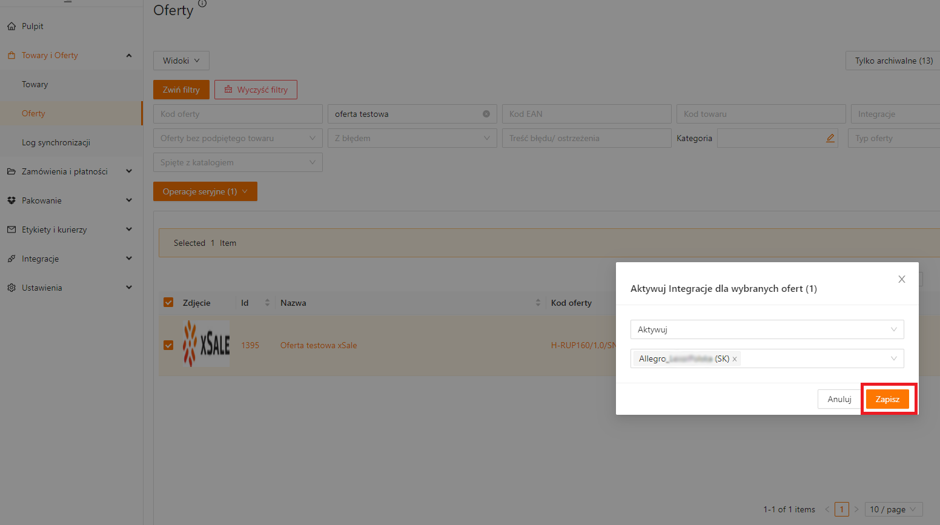Click the Pakowanie box icon
940x525 pixels.
click(x=12, y=201)
